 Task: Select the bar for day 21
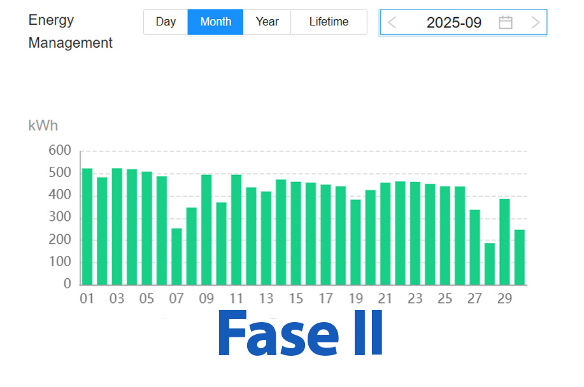(385, 234)
